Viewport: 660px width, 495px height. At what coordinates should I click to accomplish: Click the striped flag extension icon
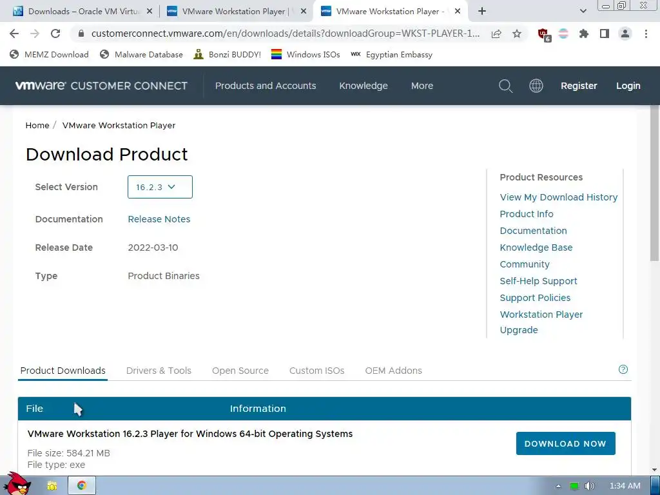click(563, 34)
